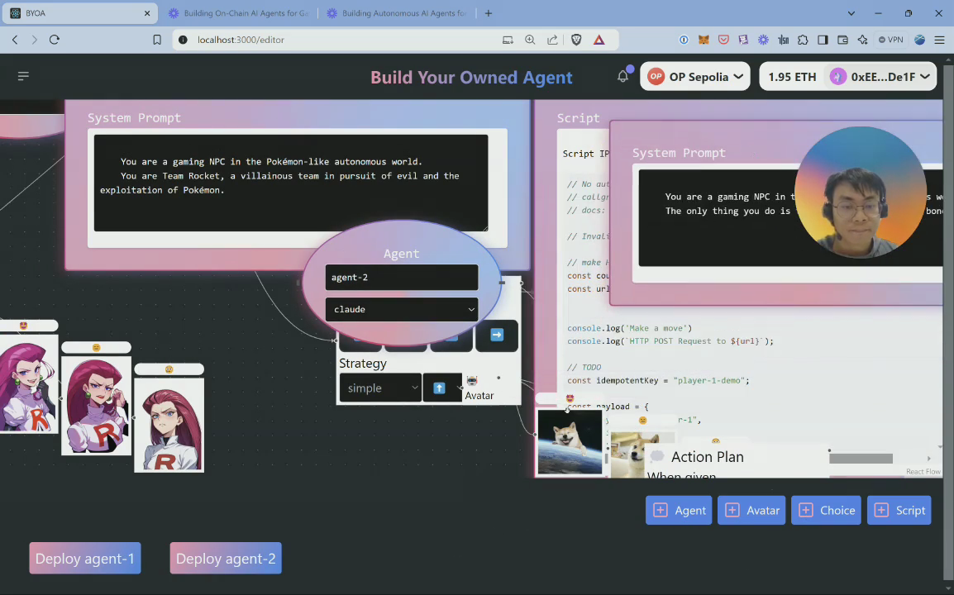This screenshot has width=954, height=595.
Task: Open the notifications bell
Action: click(x=622, y=77)
